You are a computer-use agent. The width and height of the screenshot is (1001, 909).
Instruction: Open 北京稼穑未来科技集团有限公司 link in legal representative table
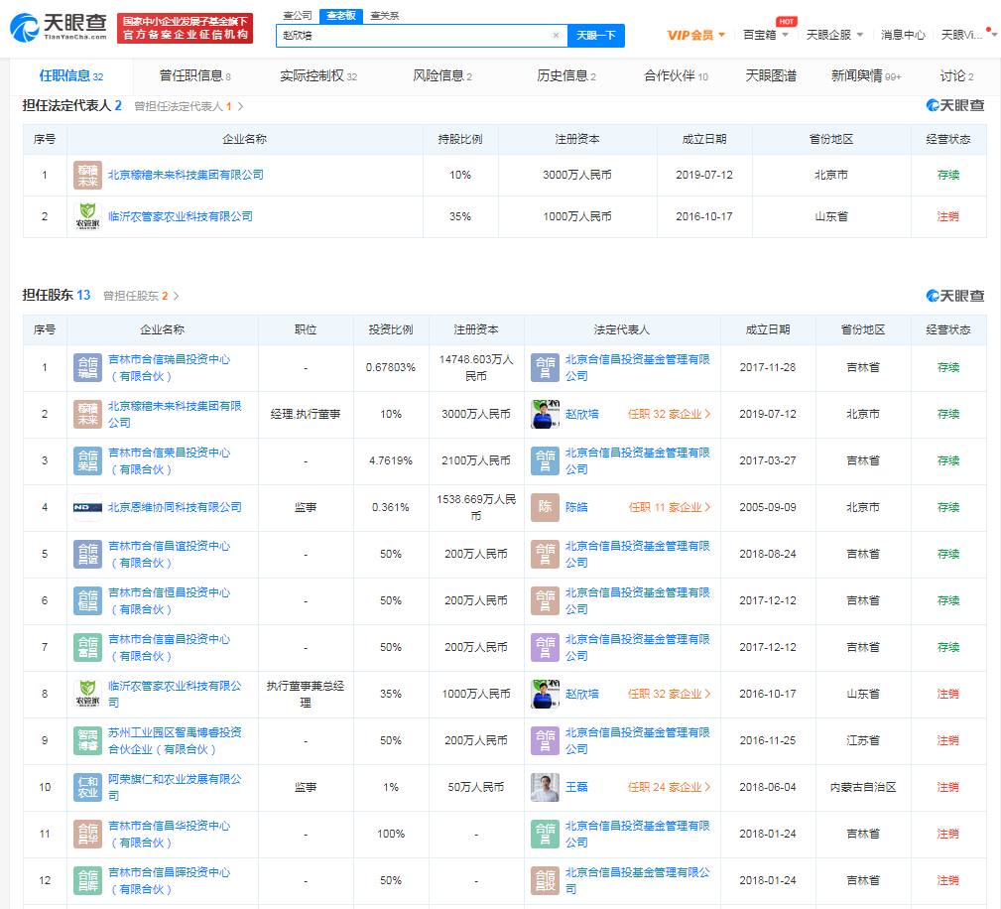click(186, 175)
